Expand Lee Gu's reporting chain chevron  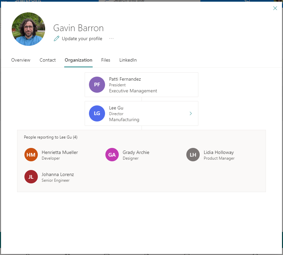190,113
